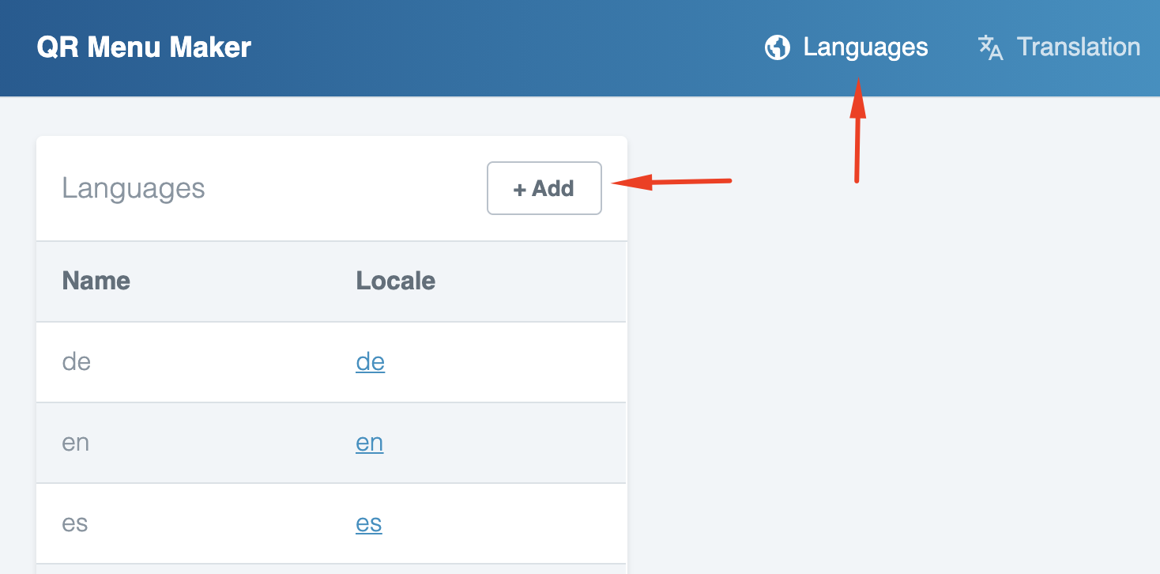Open the 'es' locale link
Viewport: 1160px width, 574px height.
tap(368, 523)
